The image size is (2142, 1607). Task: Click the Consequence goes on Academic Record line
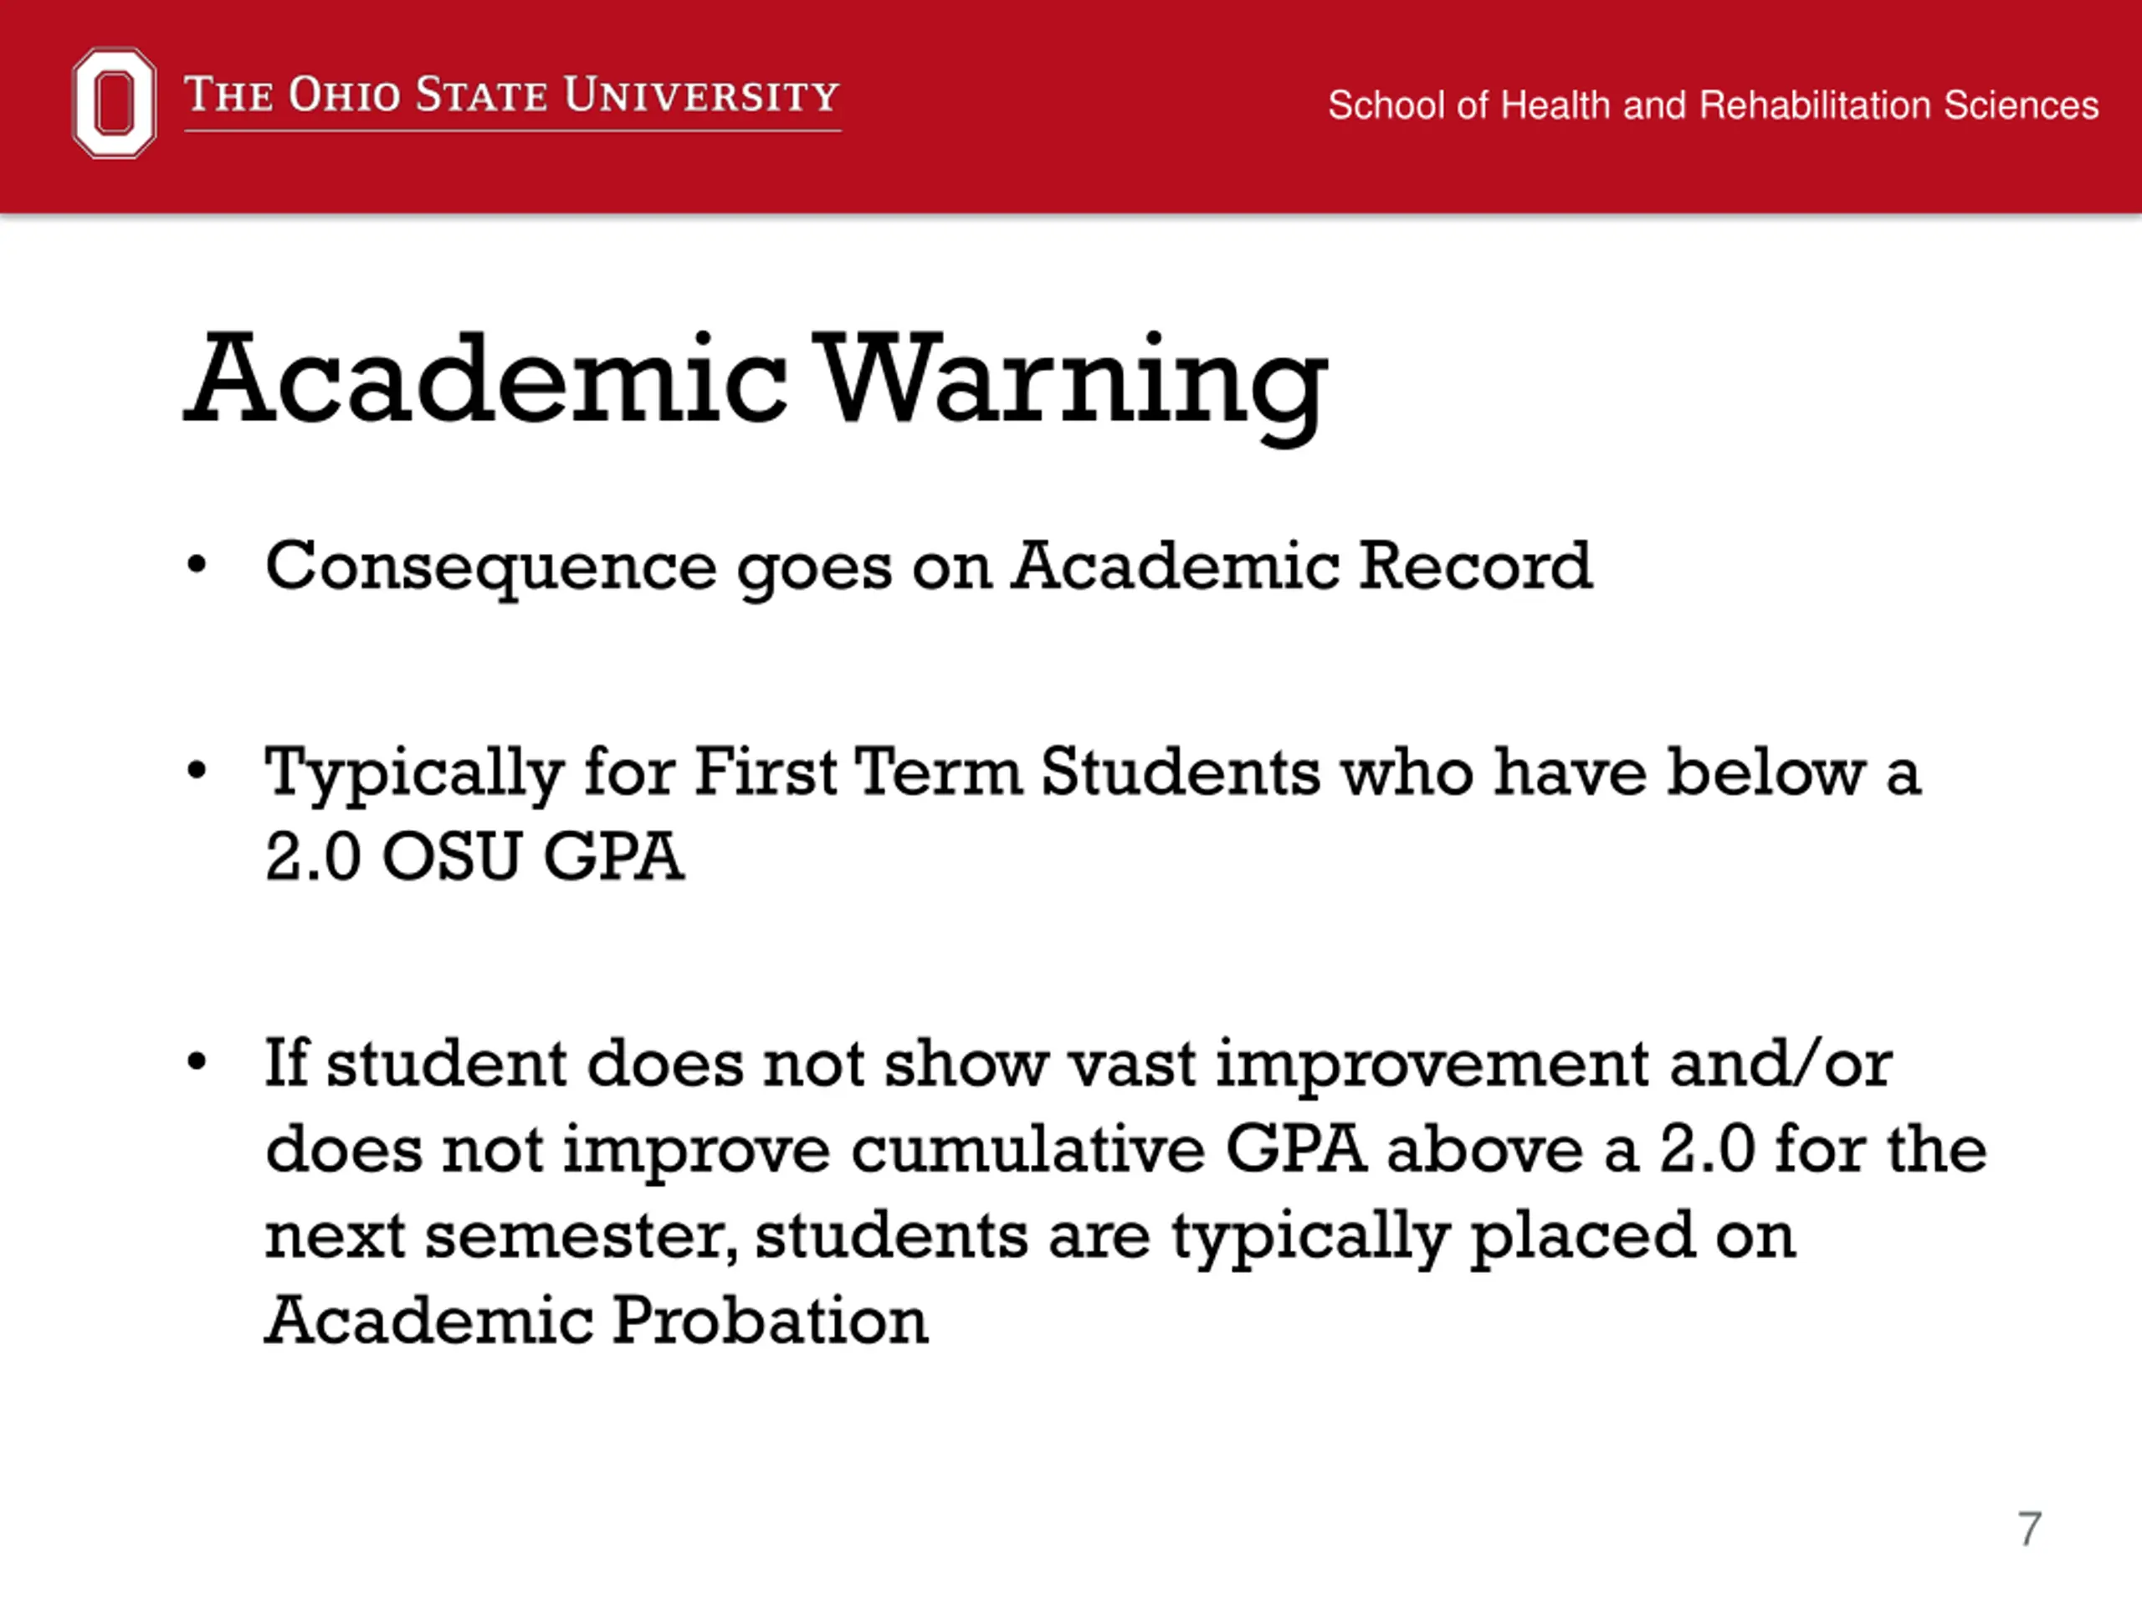click(x=929, y=568)
